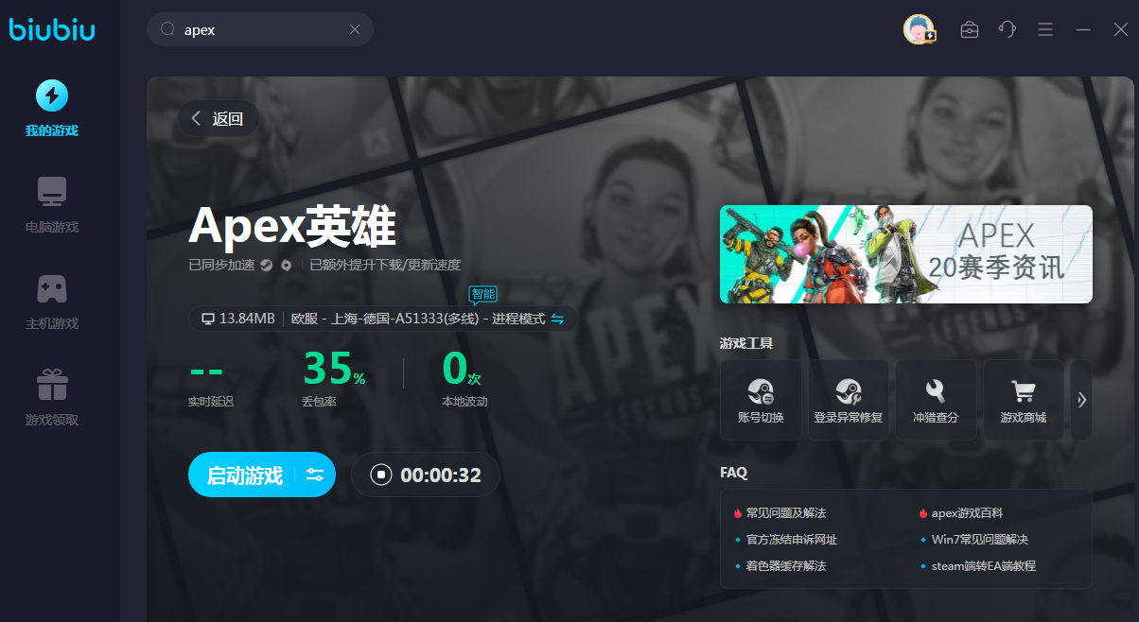The height and width of the screenshot is (622, 1139).
Task: Close the biubiu window
Action: [x=1120, y=29]
